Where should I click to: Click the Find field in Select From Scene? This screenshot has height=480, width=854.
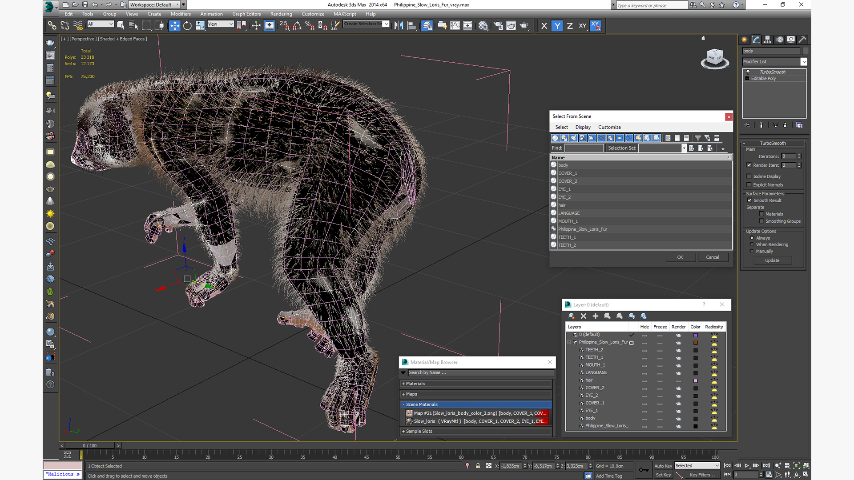point(584,148)
